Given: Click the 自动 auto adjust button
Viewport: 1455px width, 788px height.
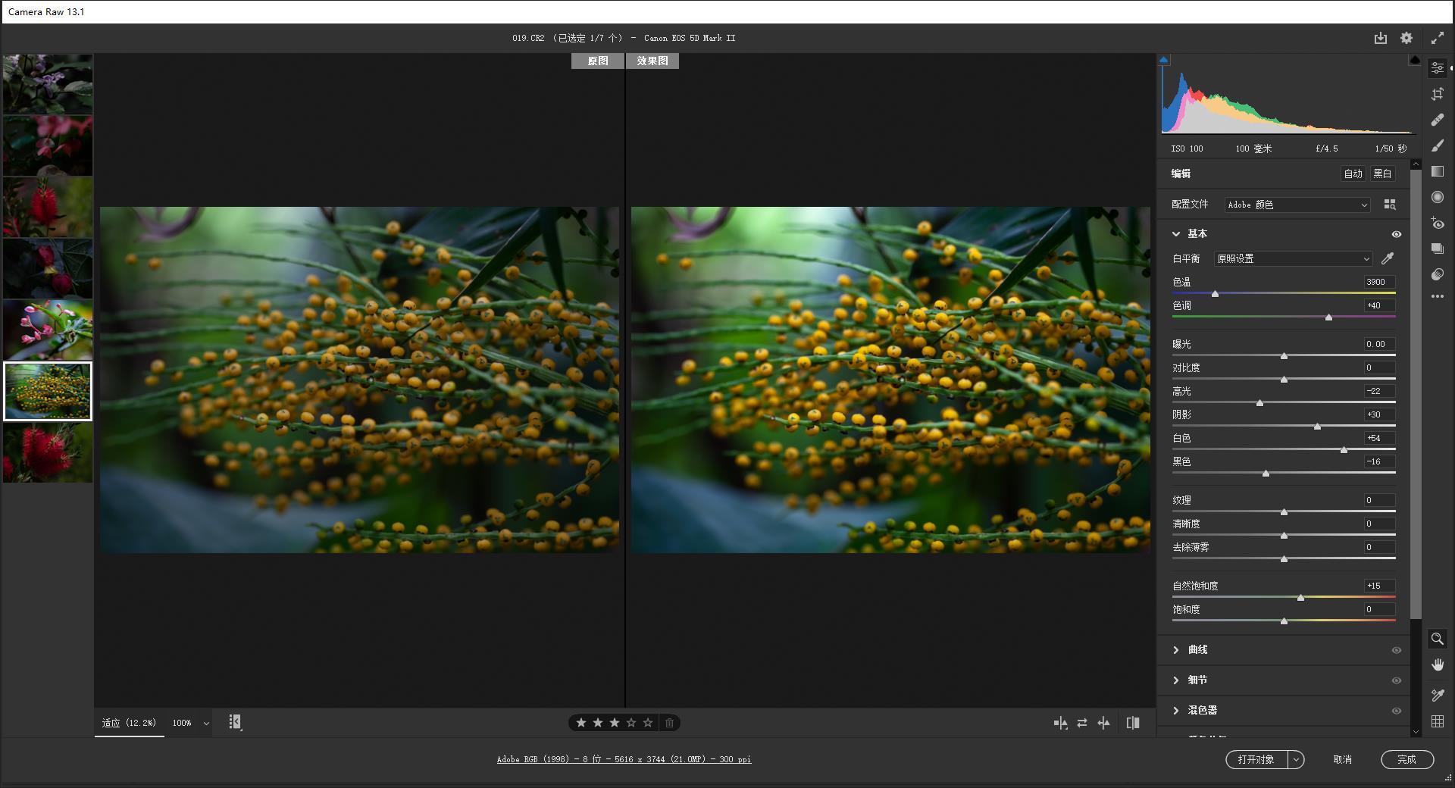Looking at the screenshot, I should [x=1353, y=174].
